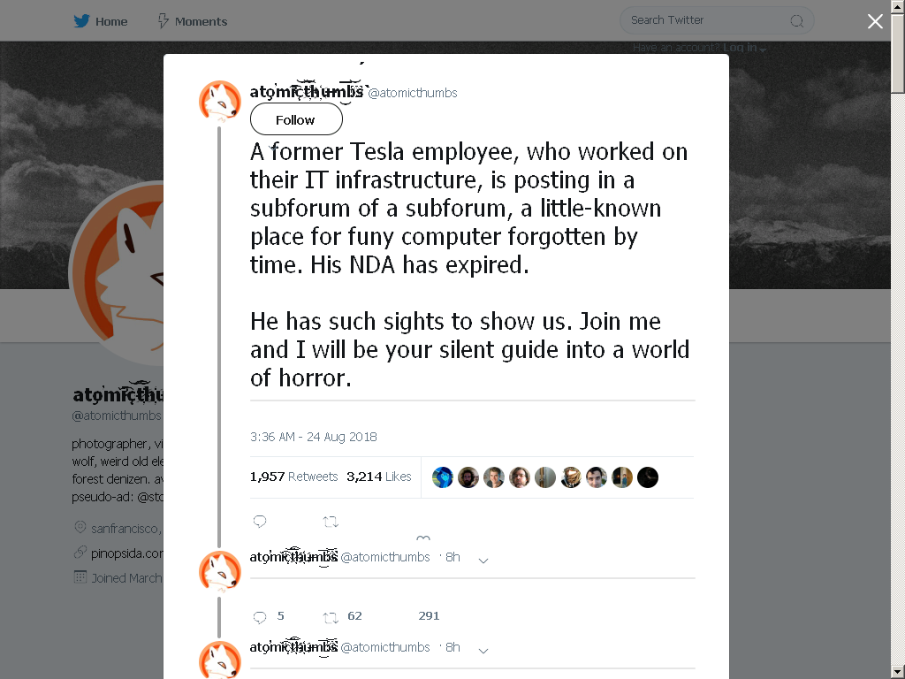Click the page scrollbar down arrow

898,671
